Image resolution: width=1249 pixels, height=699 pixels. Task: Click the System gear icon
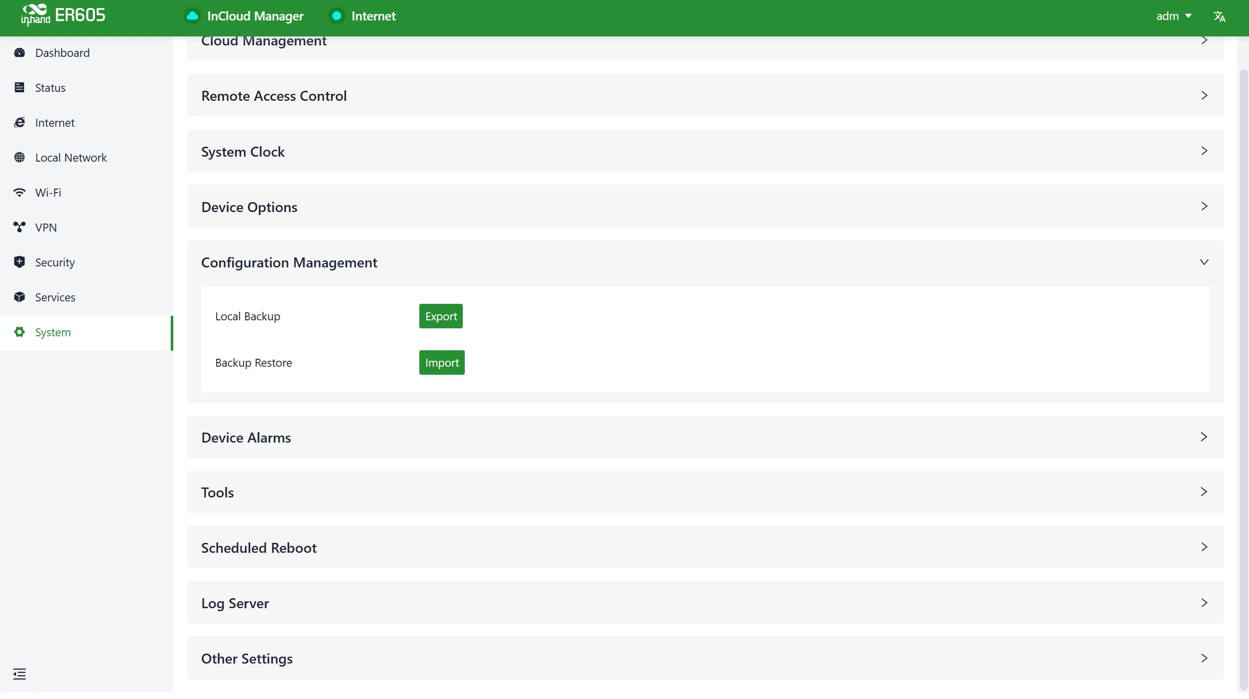[x=19, y=332]
